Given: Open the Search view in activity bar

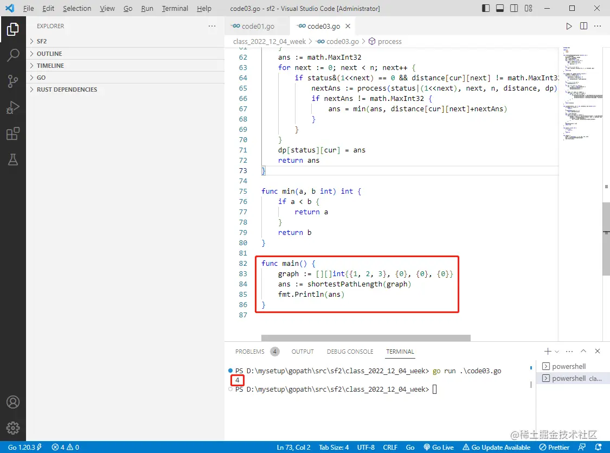Looking at the screenshot, I should [x=13, y=55].
